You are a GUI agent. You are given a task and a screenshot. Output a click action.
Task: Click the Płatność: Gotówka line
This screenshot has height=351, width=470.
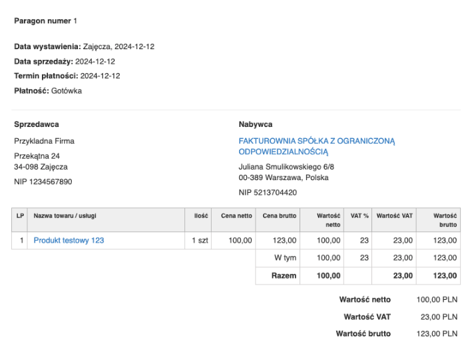point(48,90)
